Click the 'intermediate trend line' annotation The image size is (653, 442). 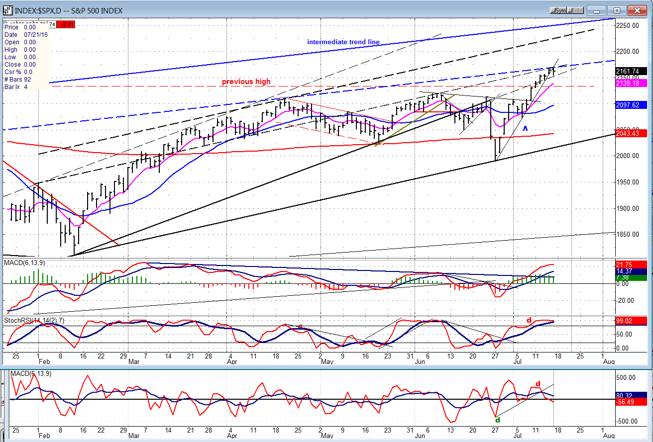coord(343,42)
